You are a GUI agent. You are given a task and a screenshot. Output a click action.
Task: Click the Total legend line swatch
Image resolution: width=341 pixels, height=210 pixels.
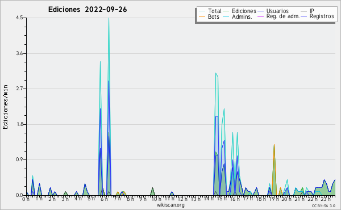pos(202,11)
